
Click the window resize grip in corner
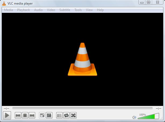[x=162, y=118]
